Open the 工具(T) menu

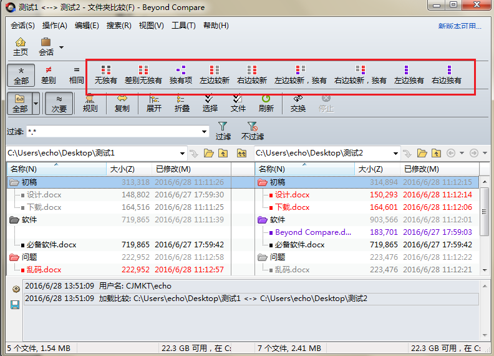[x=183, y=26]
